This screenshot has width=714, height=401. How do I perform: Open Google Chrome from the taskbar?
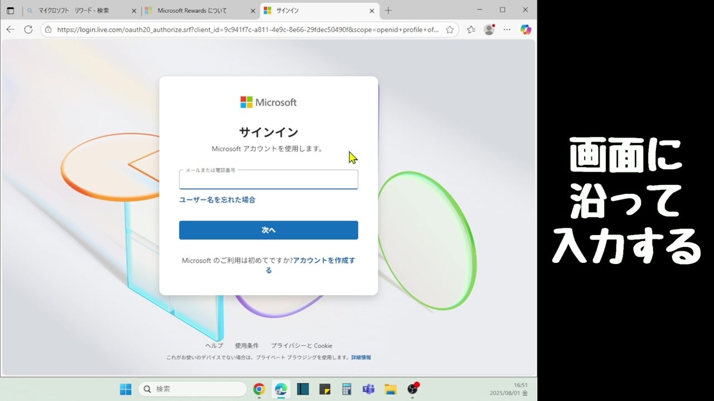tap(259, 389)
